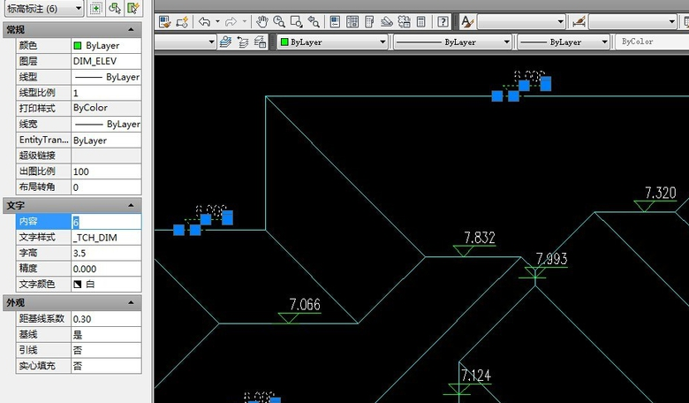
Task: Click the Select Objects icon in Properties
Action: [115, 8]
